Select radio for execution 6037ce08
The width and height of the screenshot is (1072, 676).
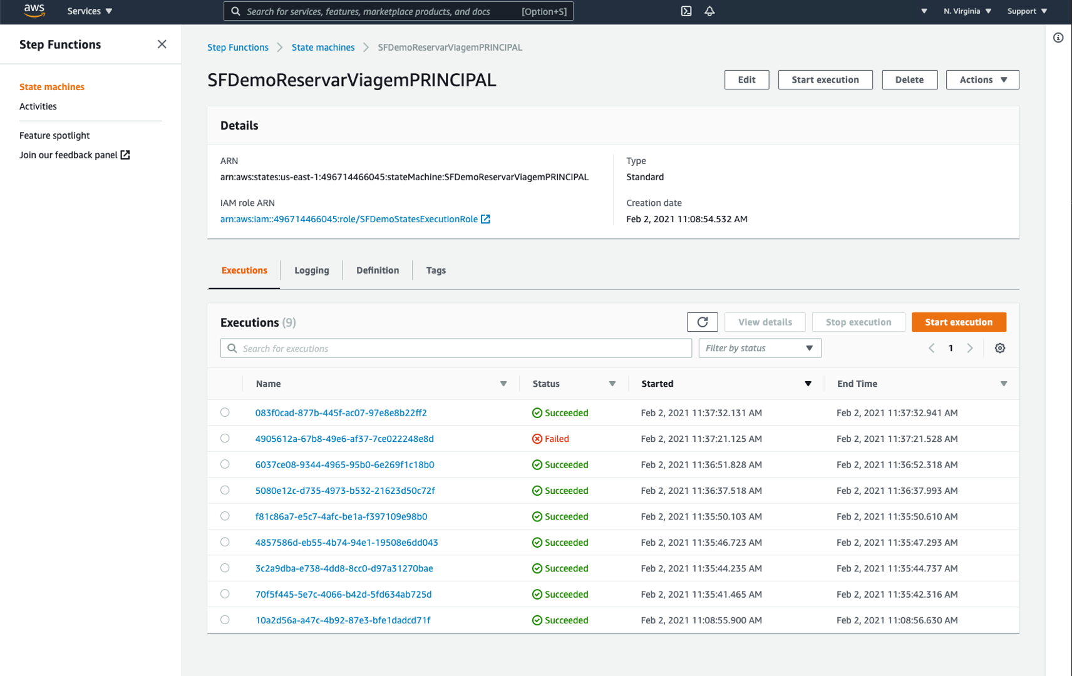(x=225, y=464)
